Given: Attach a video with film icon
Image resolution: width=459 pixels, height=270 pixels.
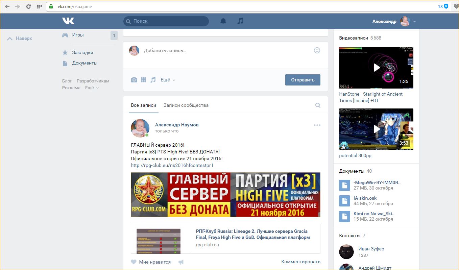Looking at the screenshot, I should (x=144, y=80).
